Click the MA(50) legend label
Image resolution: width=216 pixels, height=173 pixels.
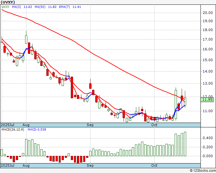(40, 7)
